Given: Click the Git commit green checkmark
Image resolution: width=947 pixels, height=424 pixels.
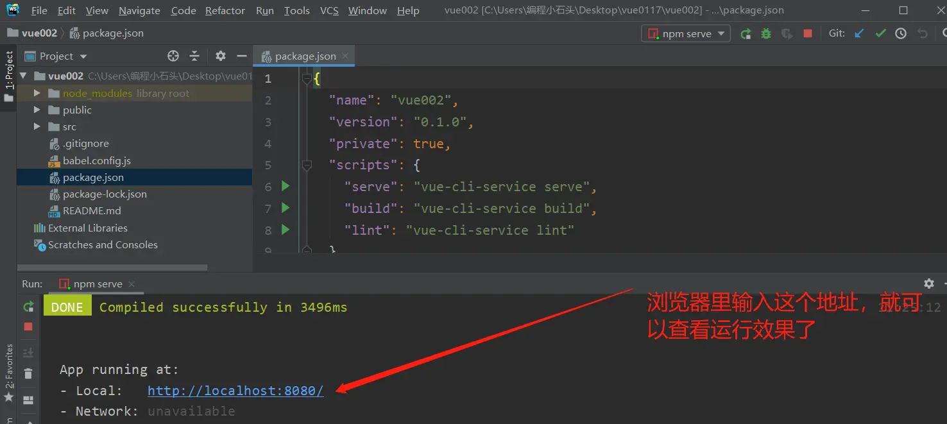Looking at the screenshot, I should [880, 33].
